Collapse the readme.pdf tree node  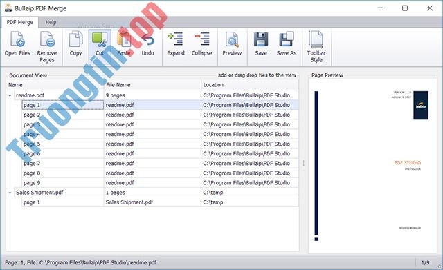click(10, 95)
